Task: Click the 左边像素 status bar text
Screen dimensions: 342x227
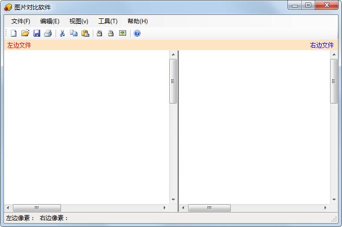Action: [x=20, y=218]
